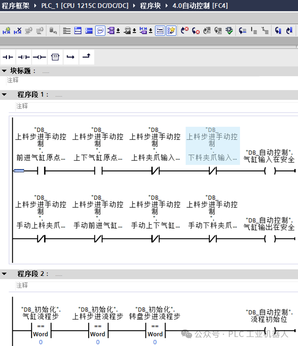The width and height of the screenshot is (298, 346).
Task: Click update inconsistent block calls icon
Action: (x=207, y=30)
